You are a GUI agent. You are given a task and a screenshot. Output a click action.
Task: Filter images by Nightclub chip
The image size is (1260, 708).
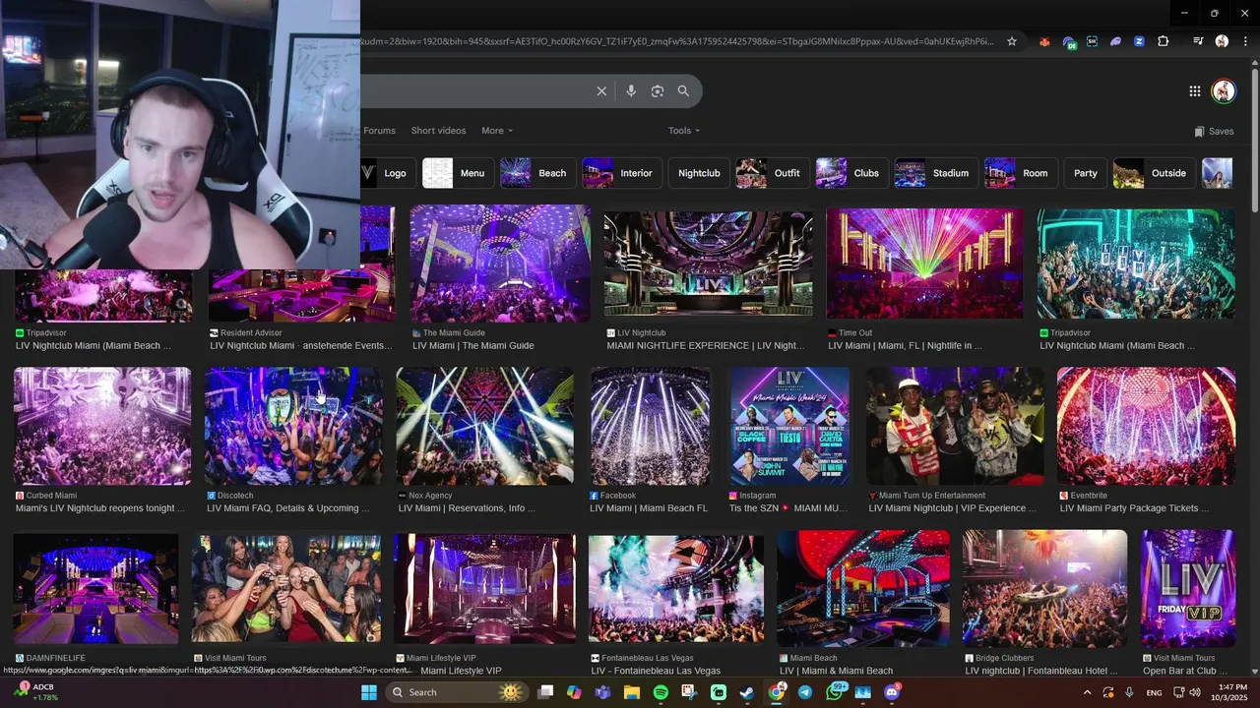point(699,173)
